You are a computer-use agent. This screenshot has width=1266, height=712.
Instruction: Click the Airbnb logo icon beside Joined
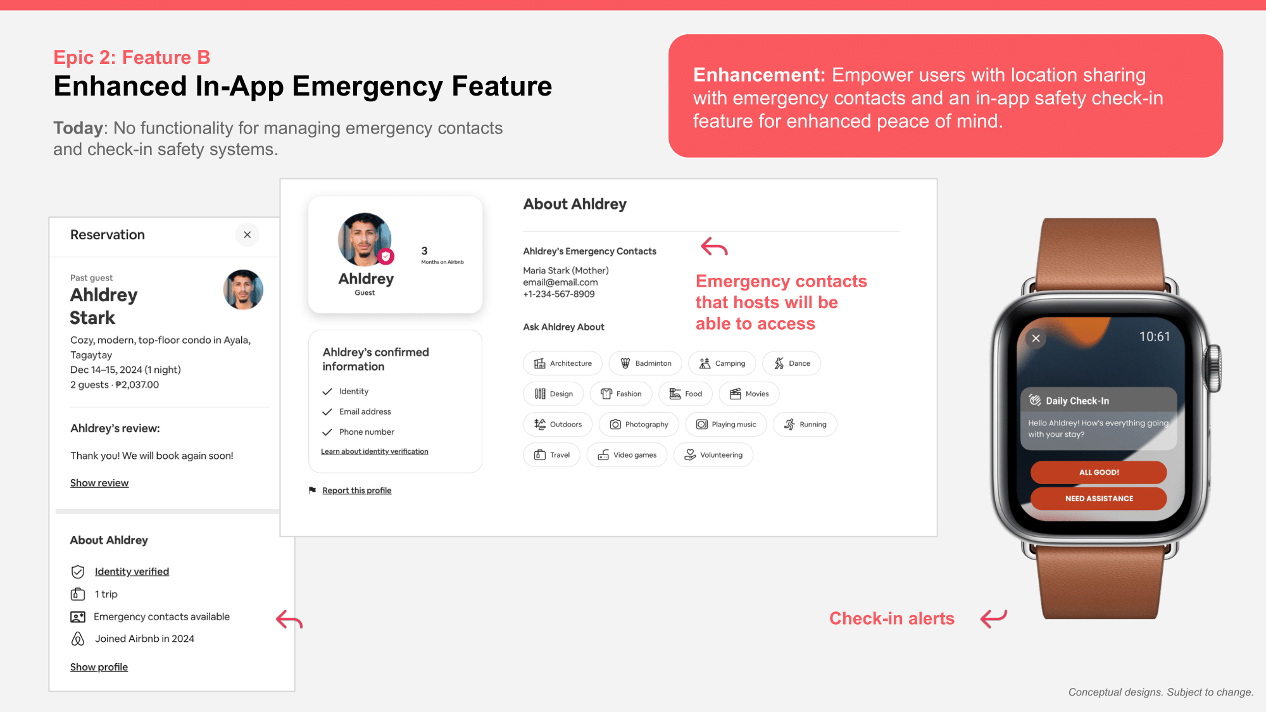[x=78, y=639]
